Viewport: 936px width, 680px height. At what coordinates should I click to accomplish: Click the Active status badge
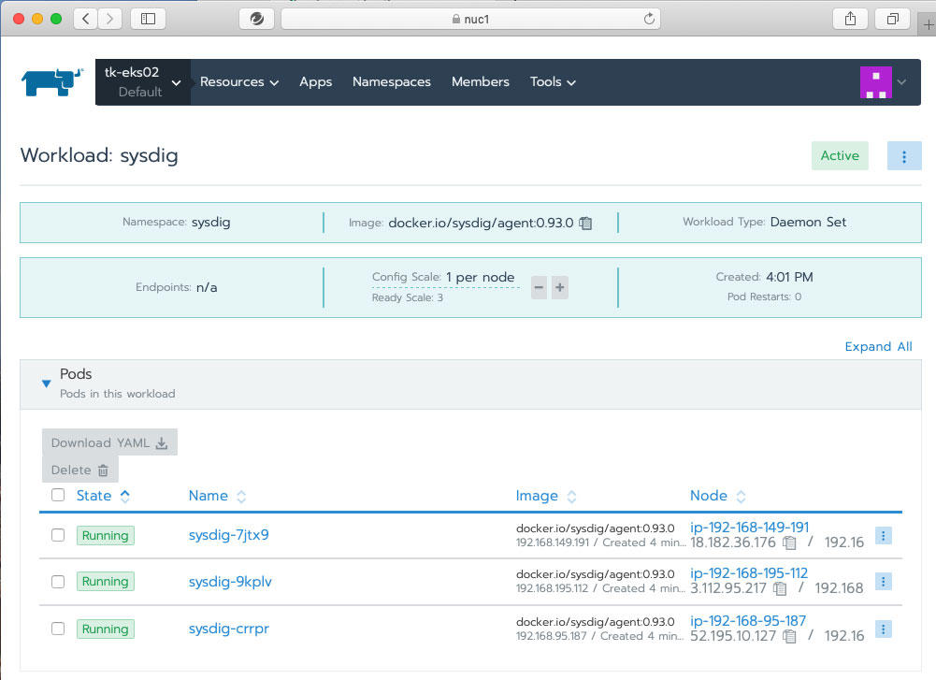click(x=840, y=156)
